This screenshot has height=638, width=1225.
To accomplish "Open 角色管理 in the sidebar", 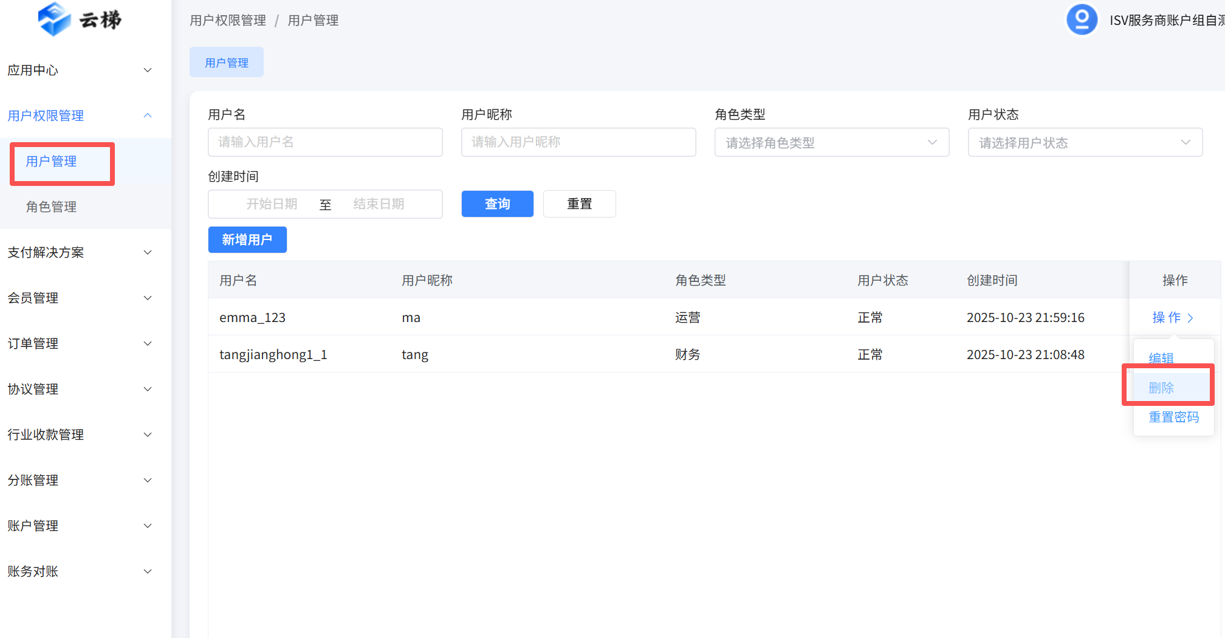I will click(x=52, y=207).
